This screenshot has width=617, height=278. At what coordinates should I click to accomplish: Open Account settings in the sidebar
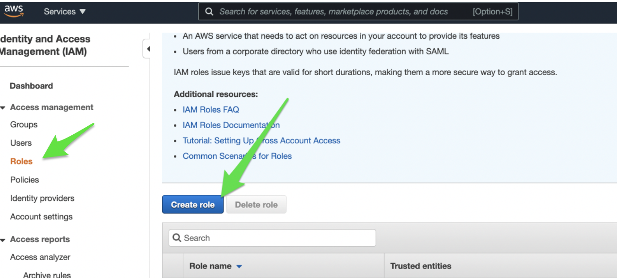41,217
